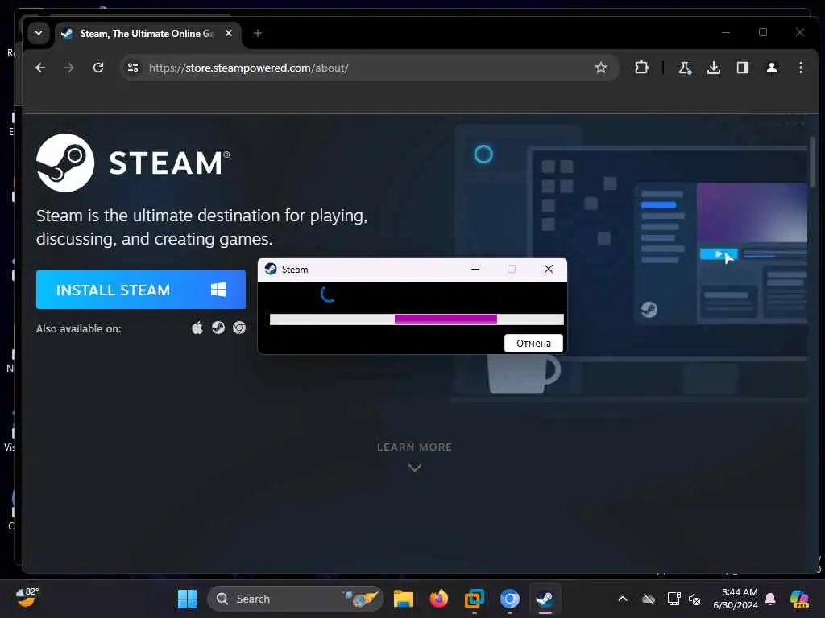Open the VMware taskbar icon
The height and width of the screenshot is (618, 825).
pyautogui.click(x=474, y=599)
